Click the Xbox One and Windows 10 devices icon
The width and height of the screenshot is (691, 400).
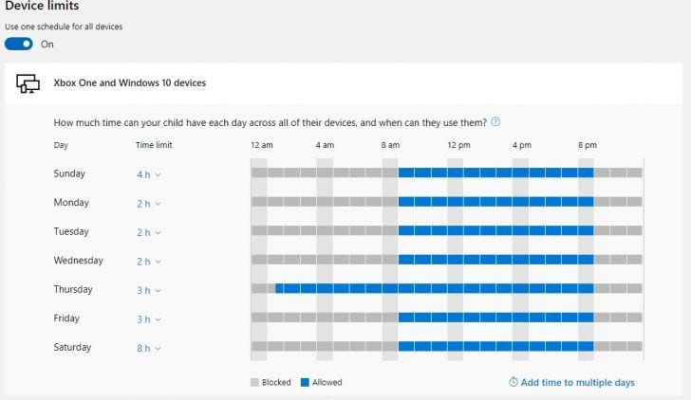tap(28, 83)
